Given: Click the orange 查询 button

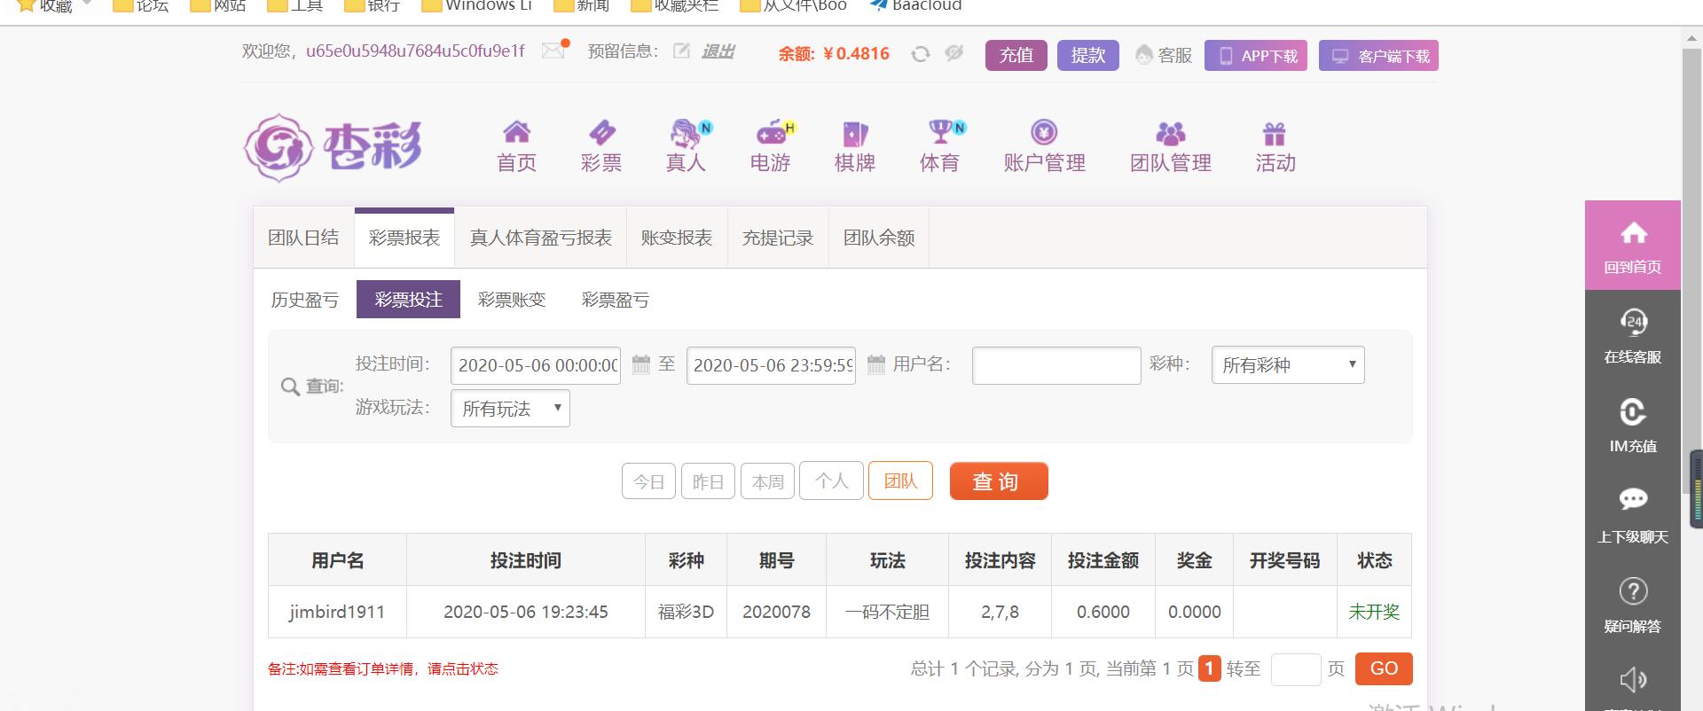Looking at the screenshot, I should [x=998, y=481].
